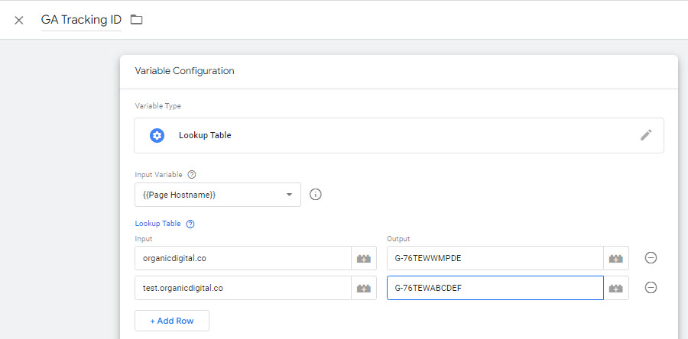The height and width of the screenshot is (339, 688).
Task: Remove the organicdigital.co lookup row
Action: 651,258
